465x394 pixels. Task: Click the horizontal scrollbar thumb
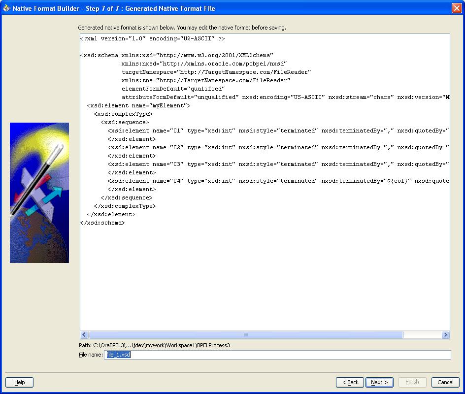(x=245, y=335)
